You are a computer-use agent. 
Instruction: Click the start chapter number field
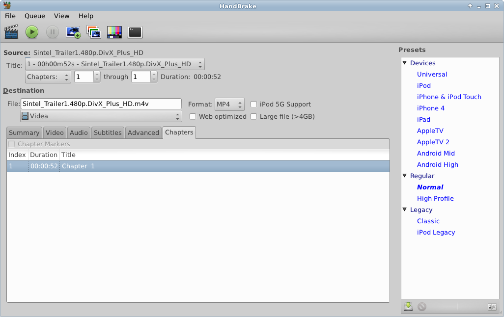[84, 77]
